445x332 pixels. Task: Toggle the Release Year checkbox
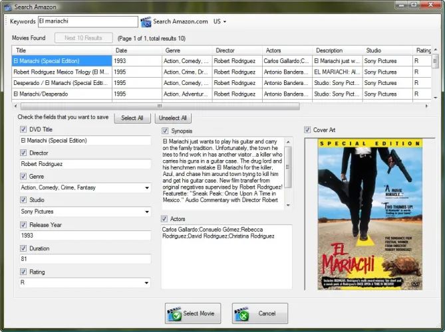pyautogui.click(x=24, y=224)
